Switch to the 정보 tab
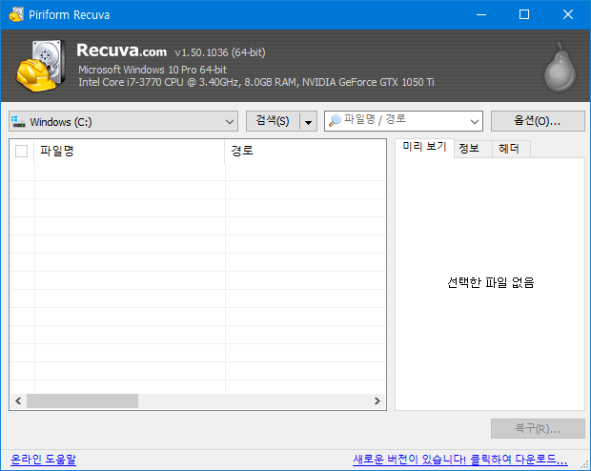This screenshot has height=471, width=591. [473, 149]
